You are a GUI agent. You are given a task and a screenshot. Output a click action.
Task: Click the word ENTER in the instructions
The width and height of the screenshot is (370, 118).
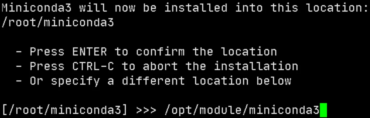coord(90,51)
